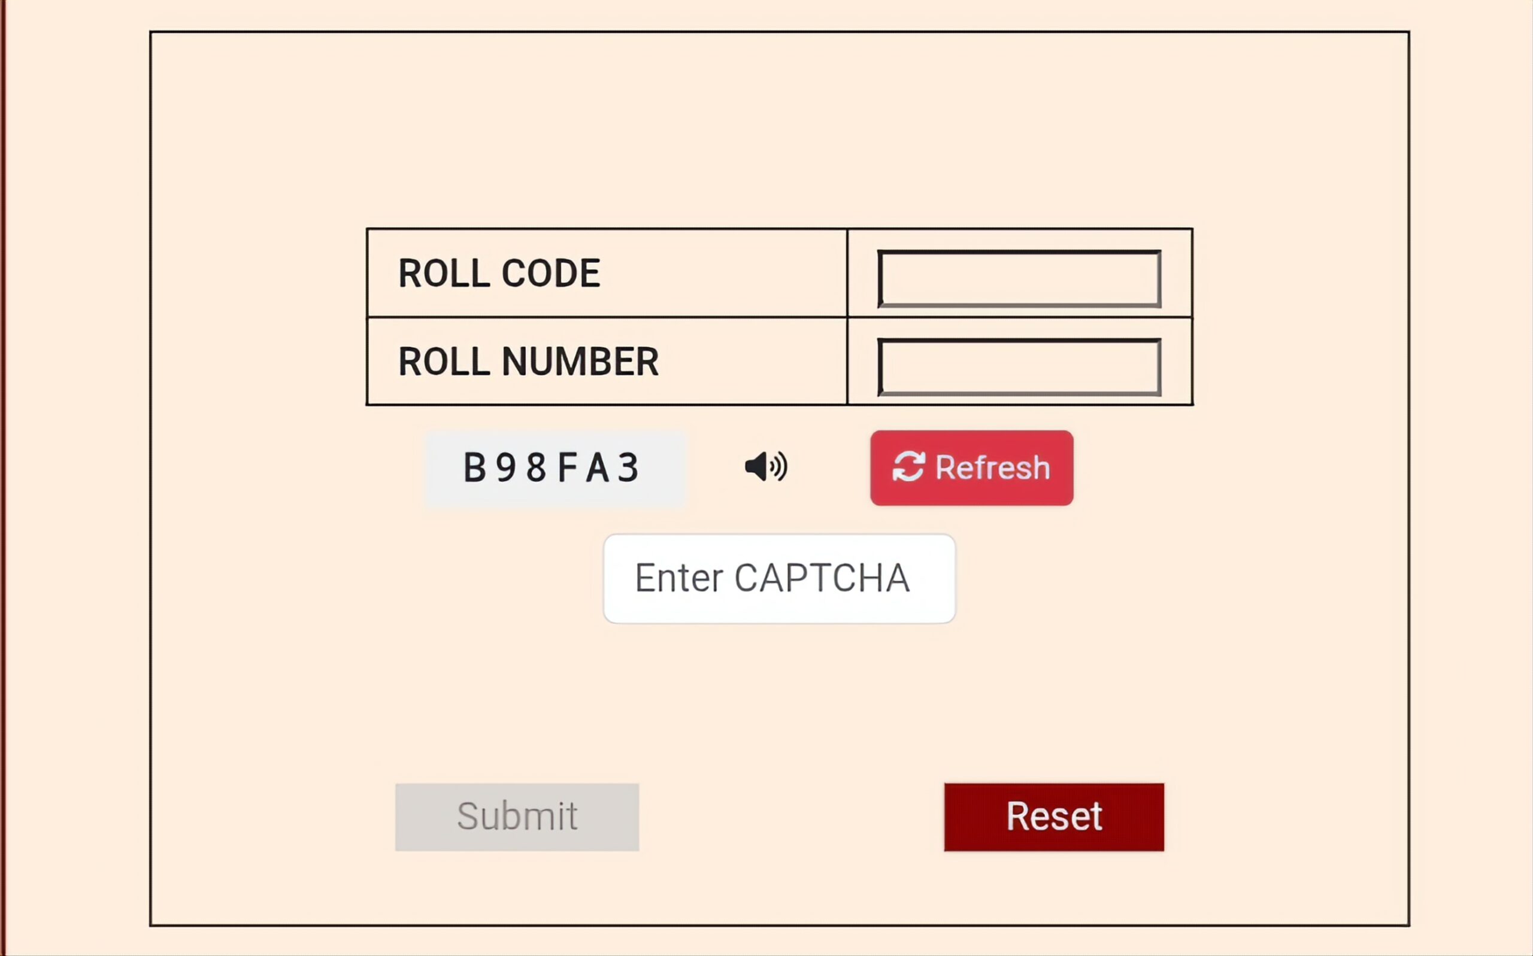Place the cursor in the CAPTCHA entry box
The image size is (1533, 956).
778,578
